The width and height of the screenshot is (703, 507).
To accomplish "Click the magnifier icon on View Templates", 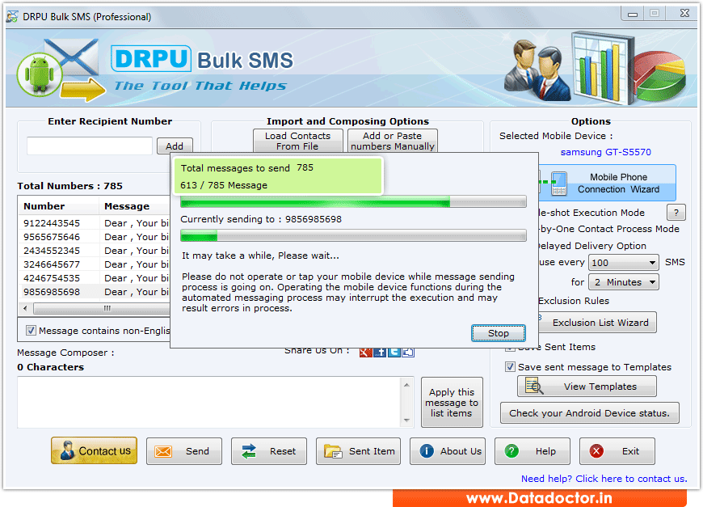I will (534, 387).
